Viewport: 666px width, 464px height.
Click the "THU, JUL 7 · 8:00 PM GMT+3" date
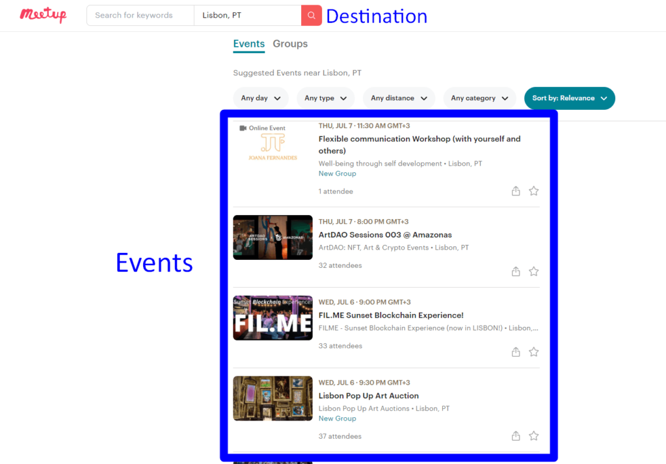point(364,222)
